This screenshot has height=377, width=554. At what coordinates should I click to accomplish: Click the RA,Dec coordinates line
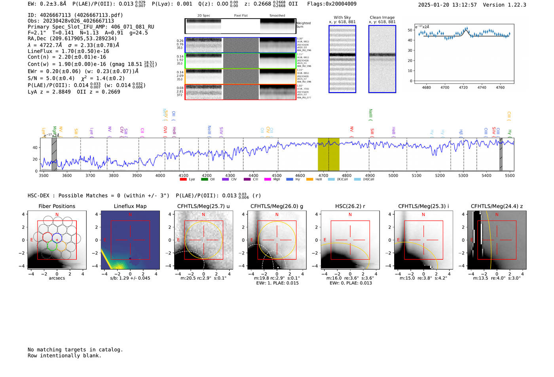(x=72, y=39)
